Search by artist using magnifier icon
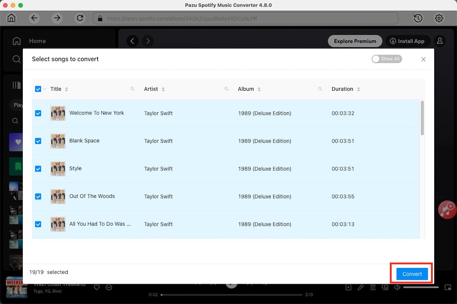This screenshot has width=457, height=304. pyautogui.click(x=226, y=89)
